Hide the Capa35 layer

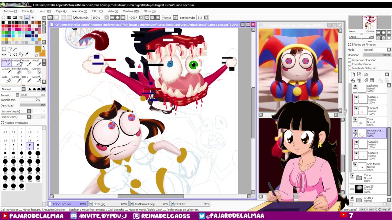356,142
